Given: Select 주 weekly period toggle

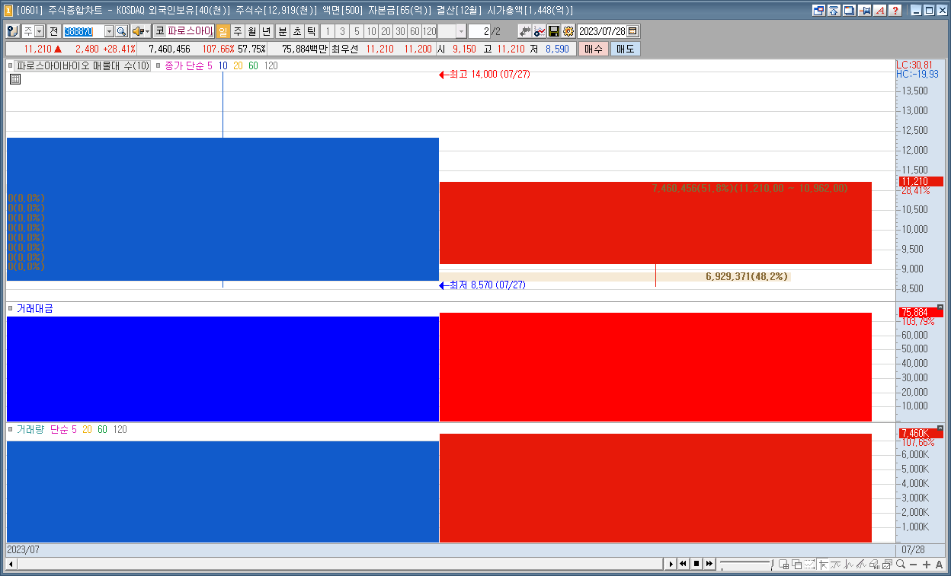Looking at the screenshot, I should [238, 31].
